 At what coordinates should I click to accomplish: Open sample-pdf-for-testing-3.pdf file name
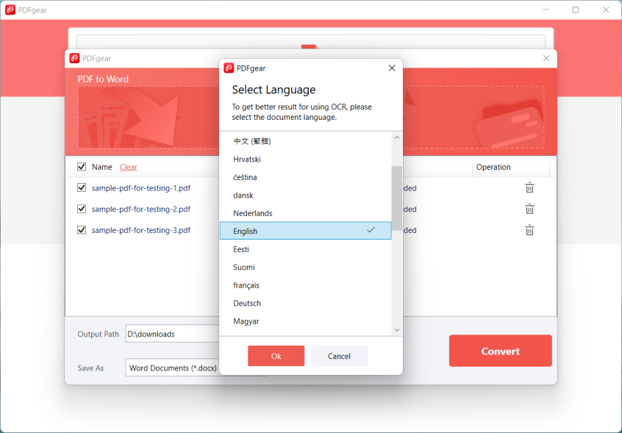(141, 230)
